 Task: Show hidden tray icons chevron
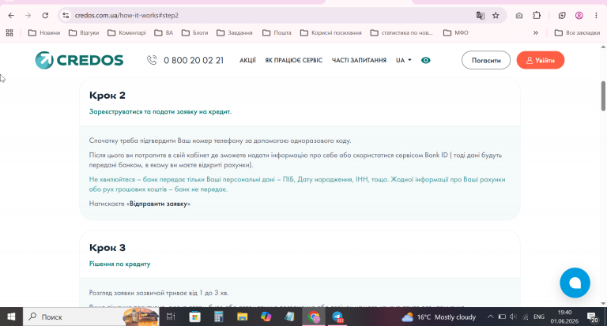(490, 317)
